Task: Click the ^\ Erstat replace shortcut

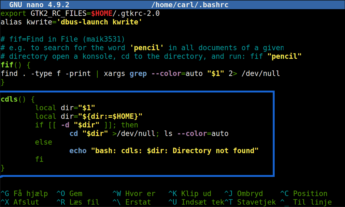Action: 132,202
